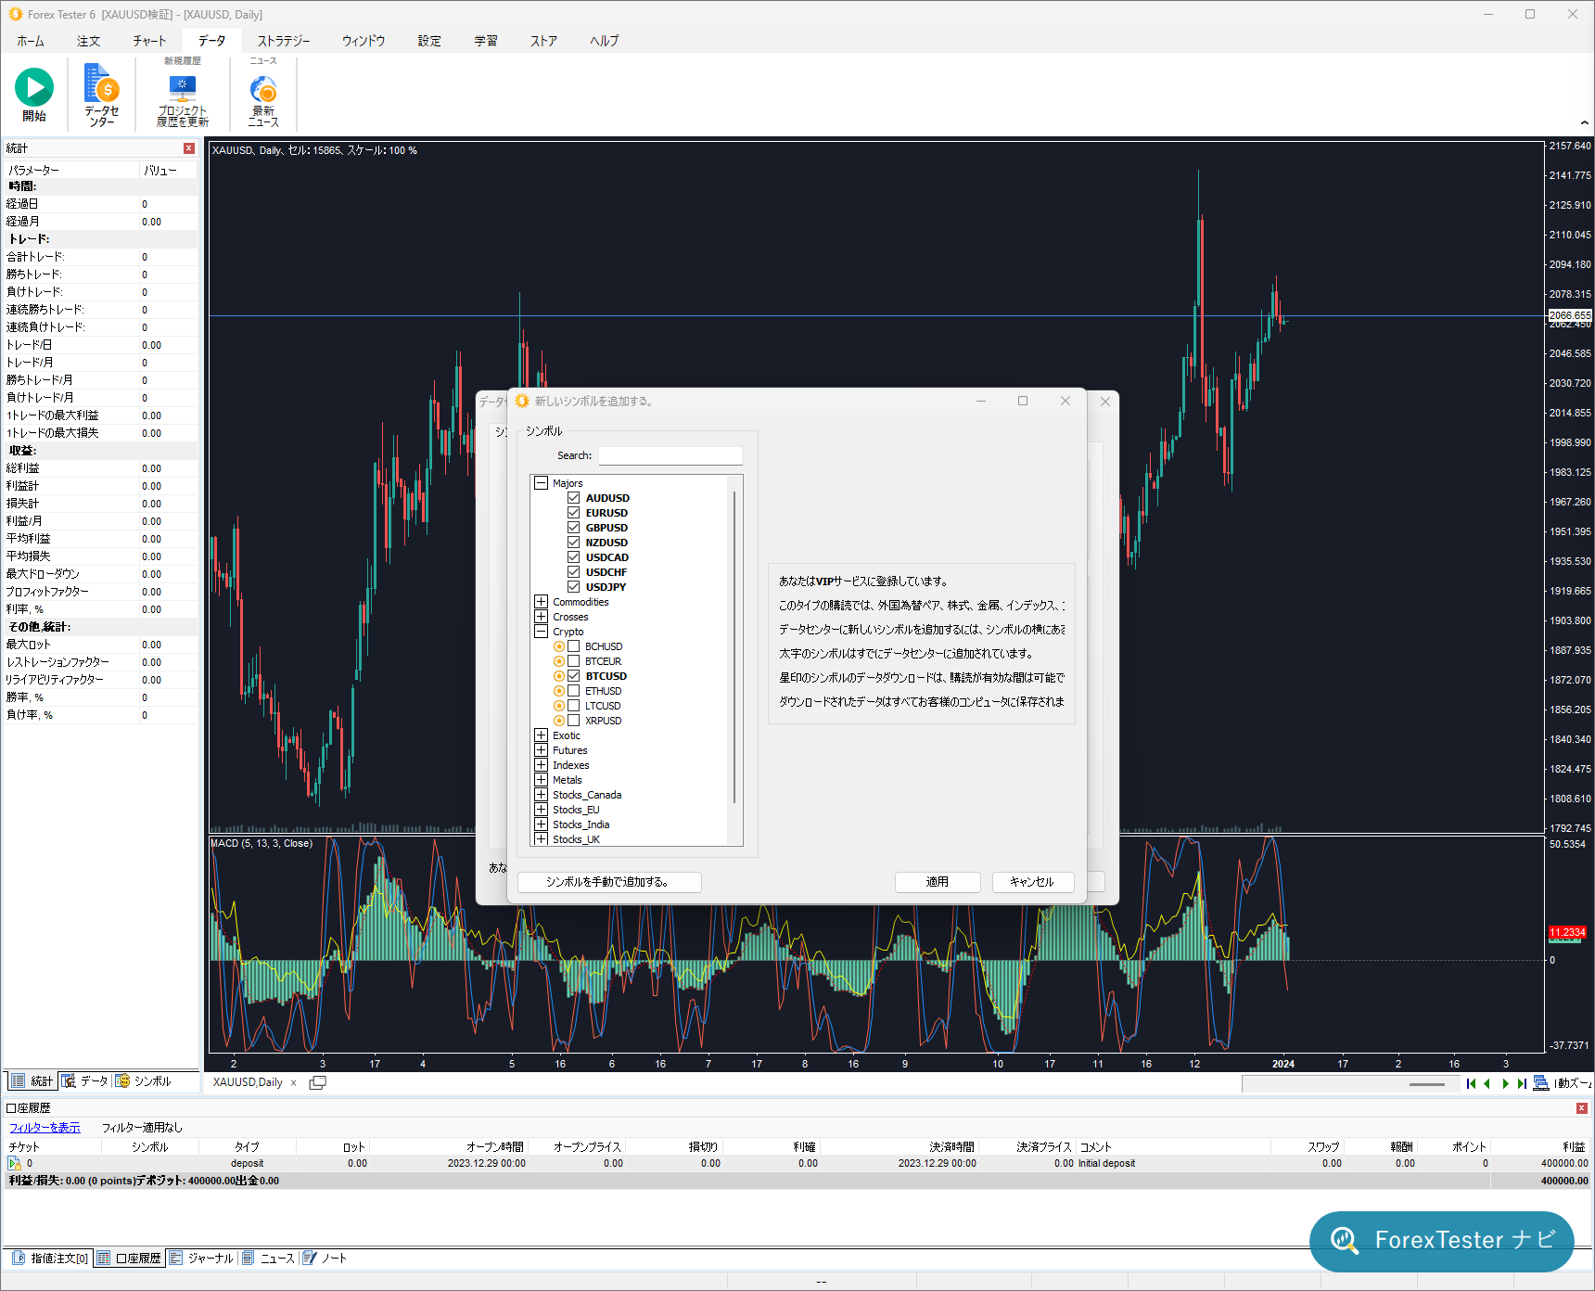Viewport: 1595px width, 1291px height.
Task: Switch to the ジャーナル bottom tab
Action: pyautogui.click(x=202, y=1259)
